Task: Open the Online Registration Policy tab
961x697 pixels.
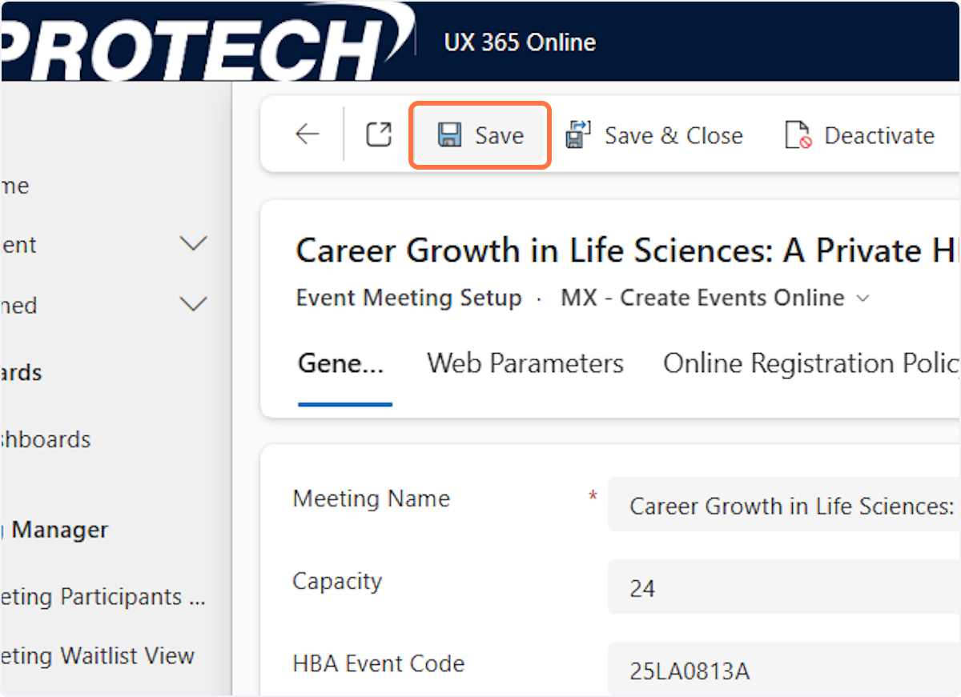Action: click(810, 364)
